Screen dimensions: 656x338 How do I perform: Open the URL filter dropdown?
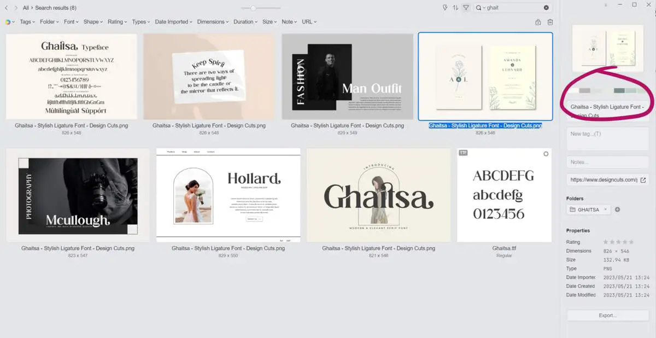click(x=309, y=22)
